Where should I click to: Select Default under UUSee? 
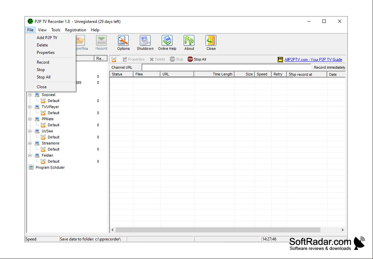(x=54, y=137)
